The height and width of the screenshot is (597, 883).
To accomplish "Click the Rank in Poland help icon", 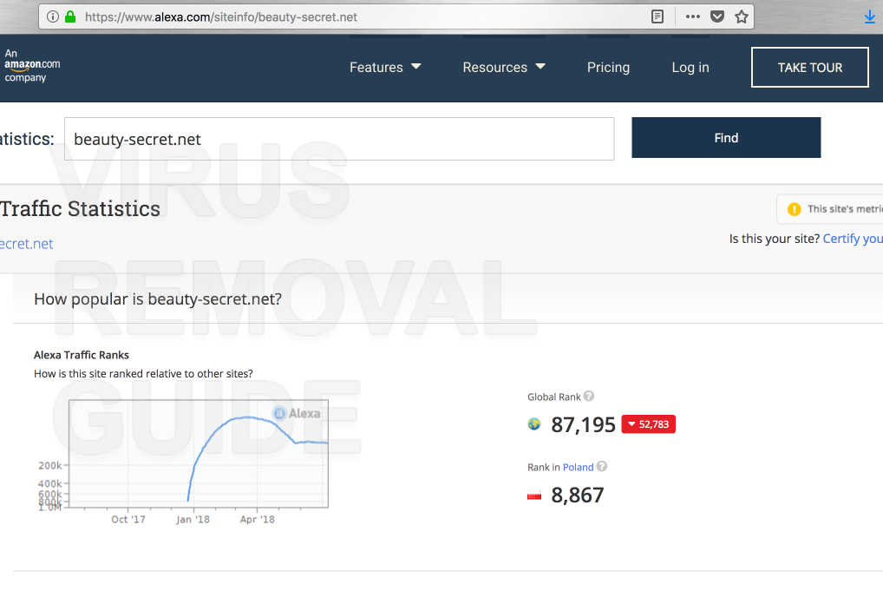I will tap(601, 466).
